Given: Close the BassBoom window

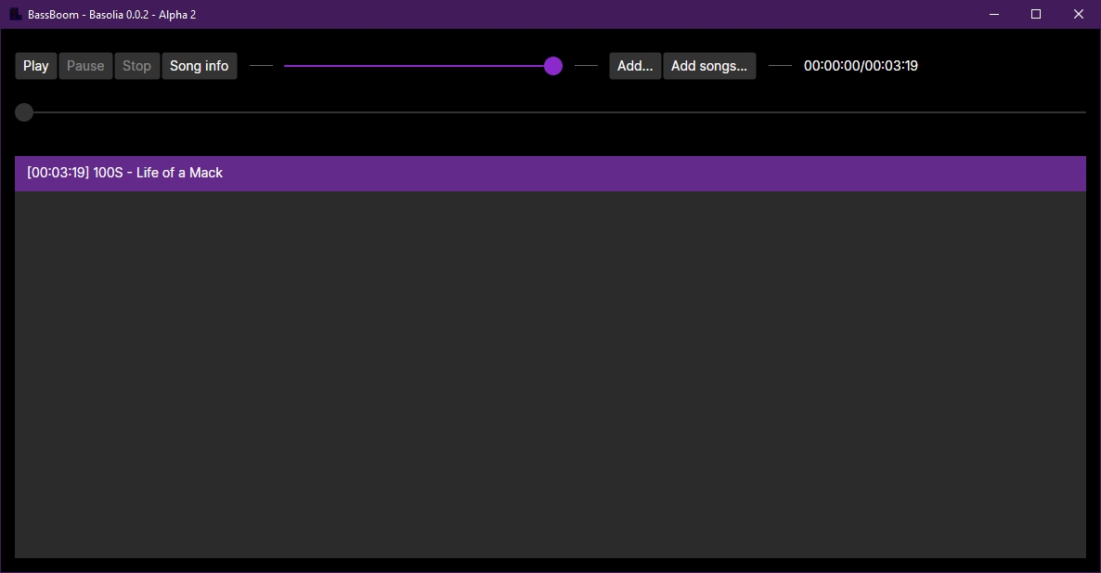Looking at the screenshot, I should (x=1079, y=14).
